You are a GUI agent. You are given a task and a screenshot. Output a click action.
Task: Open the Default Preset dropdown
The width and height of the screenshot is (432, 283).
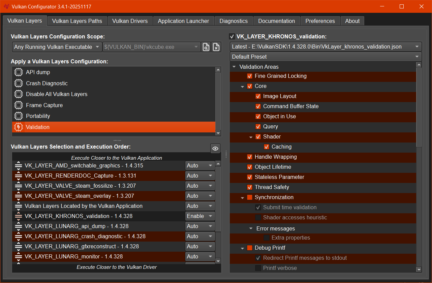click(326, 57)
